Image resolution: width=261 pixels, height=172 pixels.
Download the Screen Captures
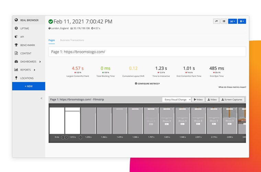point(232,99)
